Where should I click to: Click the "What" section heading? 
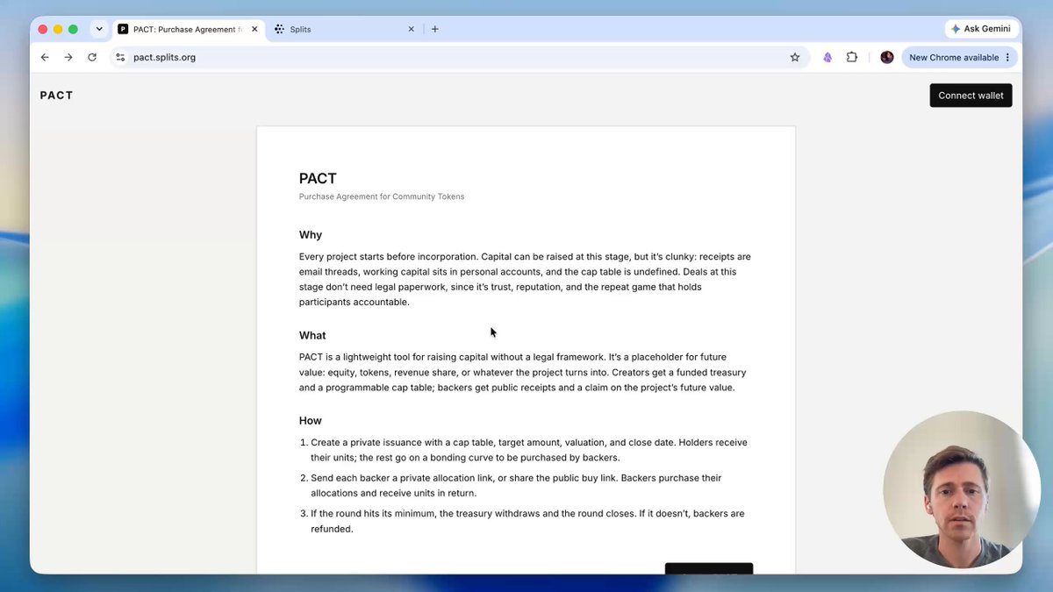pos(312,335)
